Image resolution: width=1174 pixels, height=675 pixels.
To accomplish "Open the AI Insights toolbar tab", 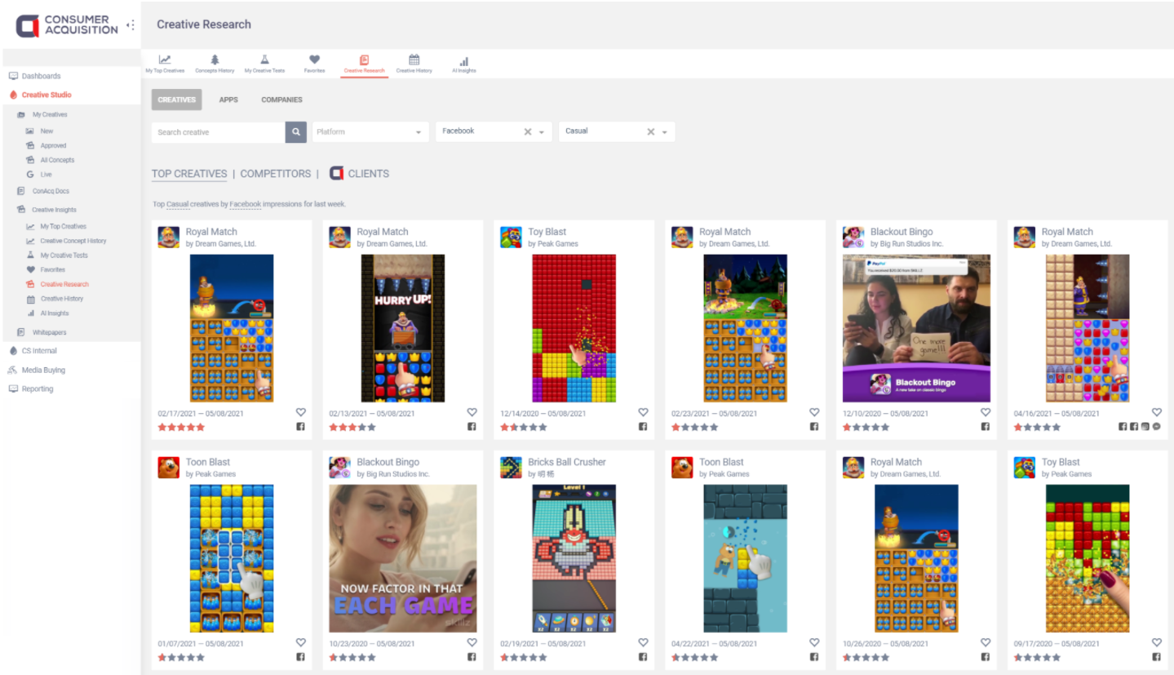I will click(x=463, y=64).
